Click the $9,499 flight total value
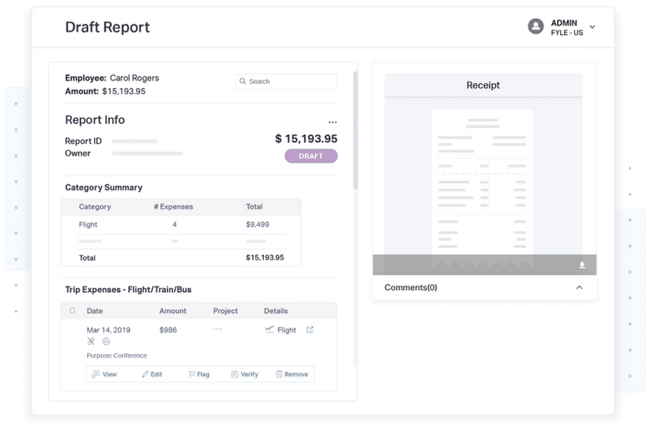Image resolution: width=650 pixels, height=429 pixels. [x=257, y=224]
